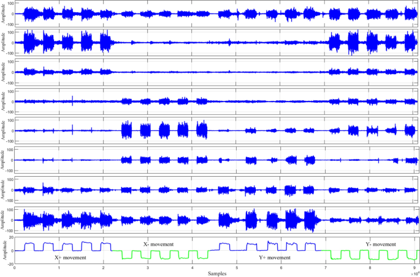
Task: Click tick label "5" on the Samples axis
Action: pyautogui.click(x=237, y=268)
